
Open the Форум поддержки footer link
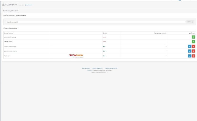tap(97, 68)
